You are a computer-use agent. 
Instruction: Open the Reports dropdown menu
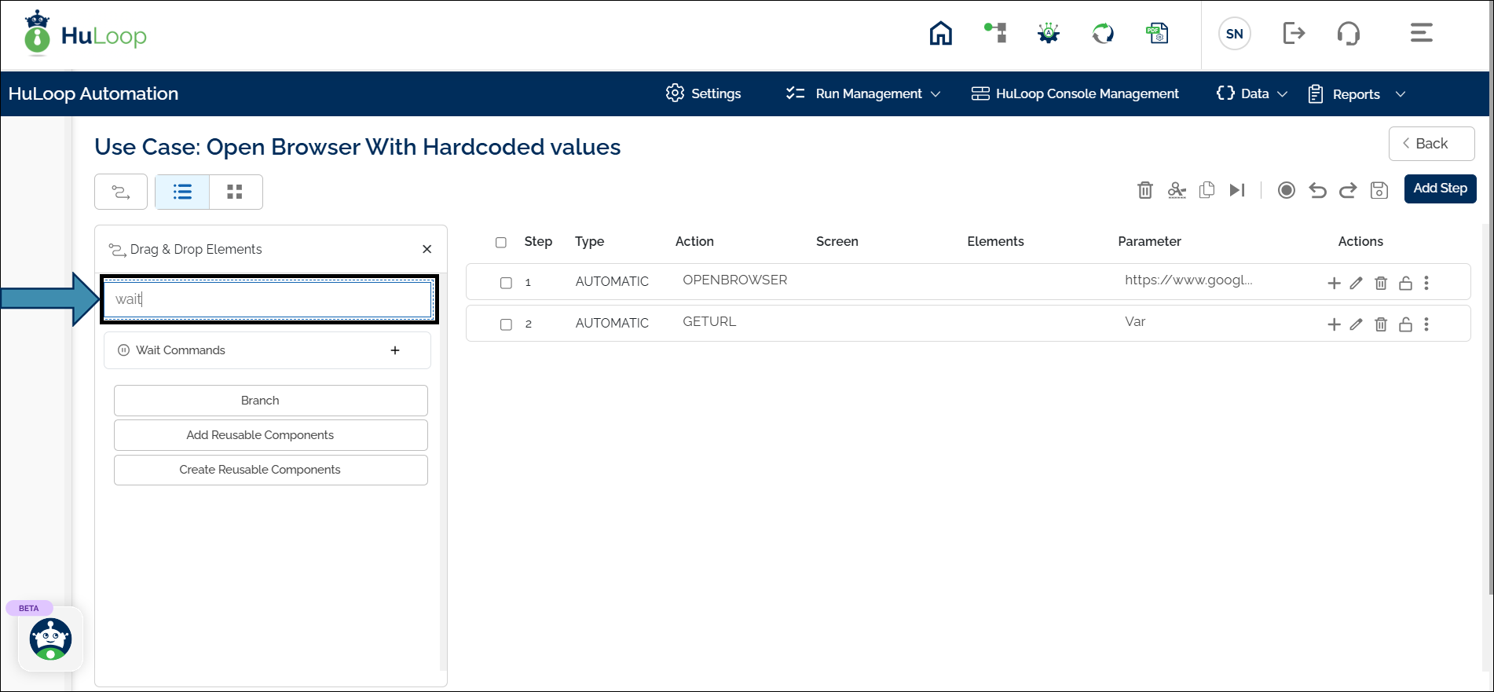[1356, 94]
